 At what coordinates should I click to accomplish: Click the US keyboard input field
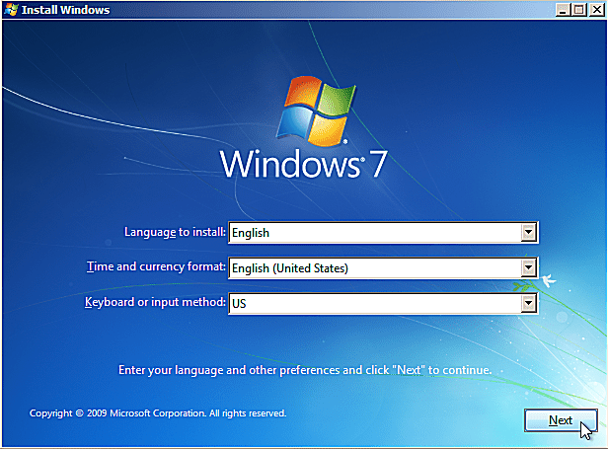[383, 303]
